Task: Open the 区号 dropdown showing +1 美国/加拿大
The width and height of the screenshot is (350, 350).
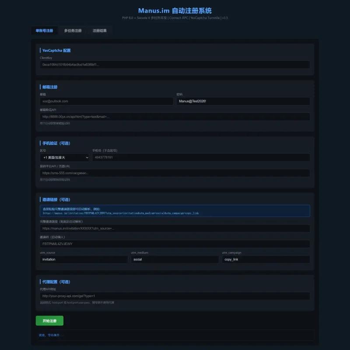Action: tap(64, 157)
